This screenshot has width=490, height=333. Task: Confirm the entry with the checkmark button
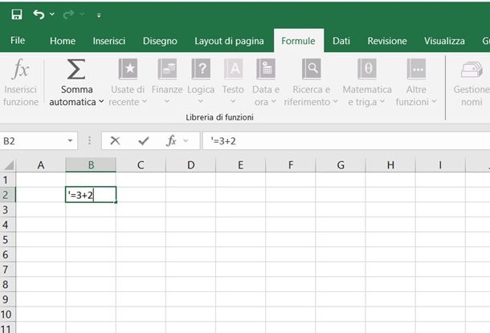[143, 140]
